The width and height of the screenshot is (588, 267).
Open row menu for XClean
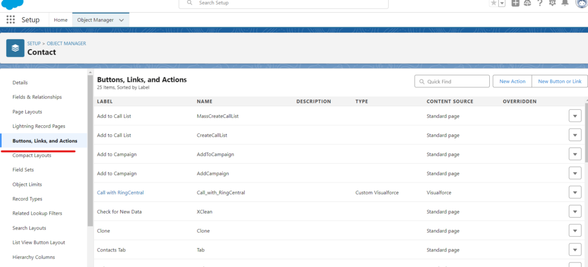pos(575,211)
